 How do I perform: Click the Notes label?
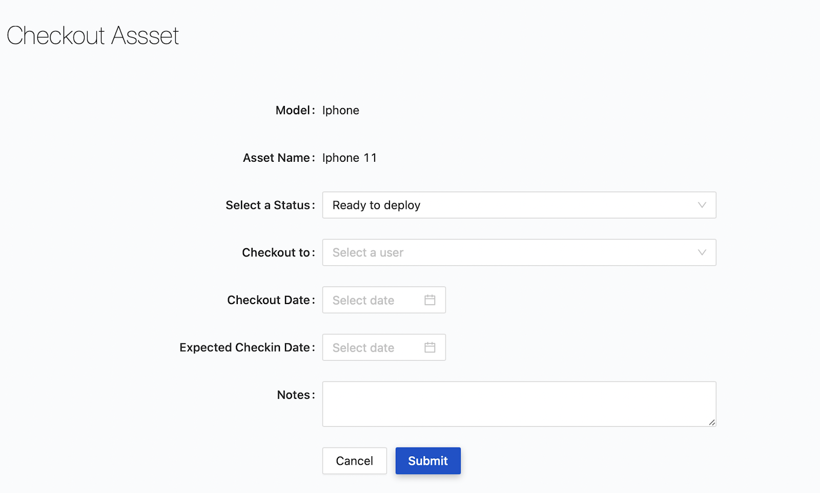tap(296, 395)
